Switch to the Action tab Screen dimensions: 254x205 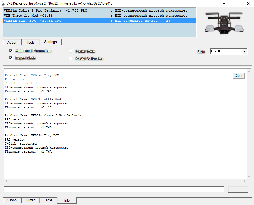(12, 42)
